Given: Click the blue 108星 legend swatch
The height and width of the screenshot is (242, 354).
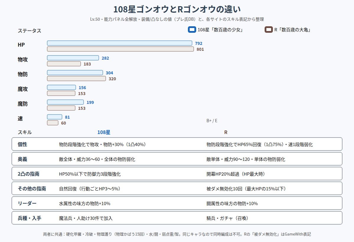Looking at the screenshot, I should pos(192,30).
